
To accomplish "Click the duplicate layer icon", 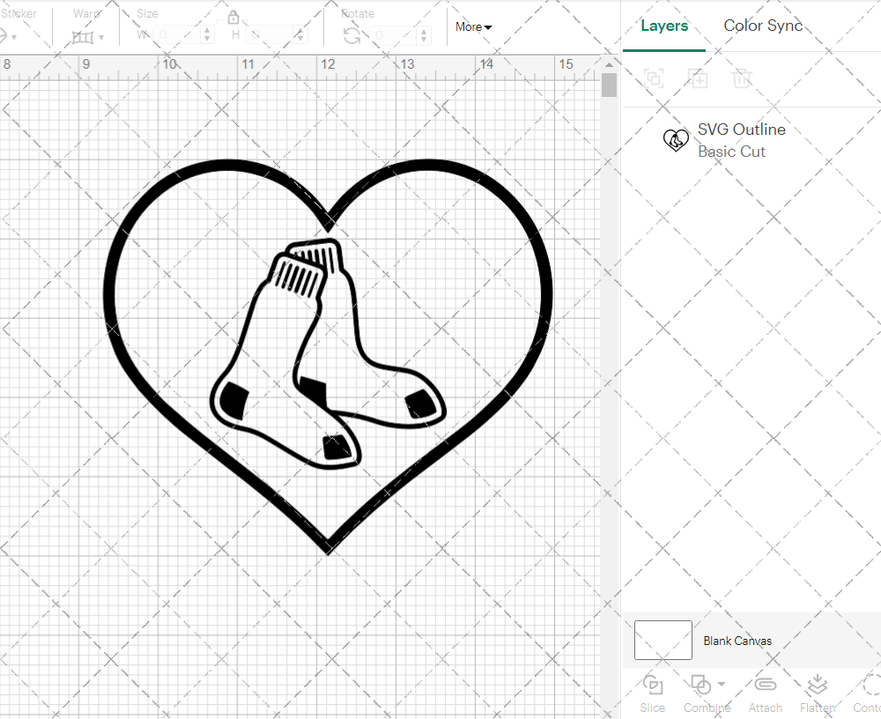I will [x=699, y=78].
